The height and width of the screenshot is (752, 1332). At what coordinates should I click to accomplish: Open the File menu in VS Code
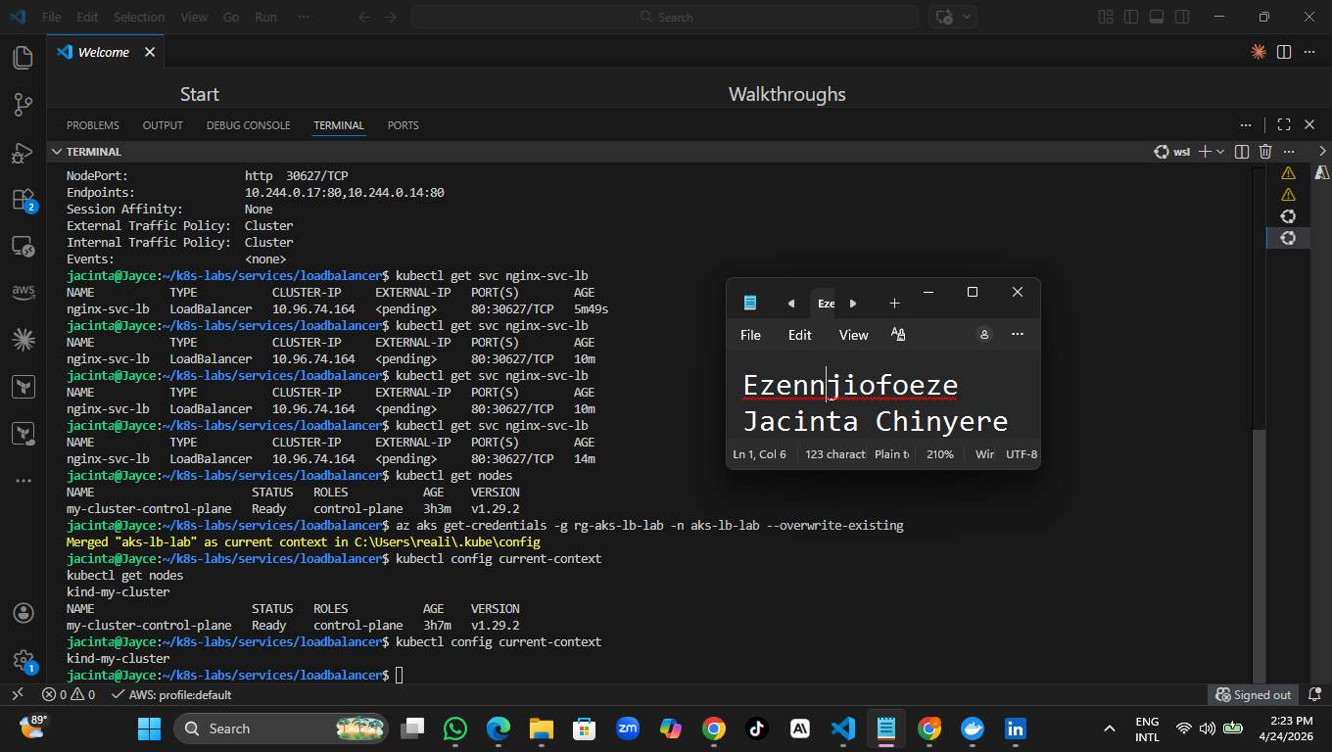click(52, 17)
